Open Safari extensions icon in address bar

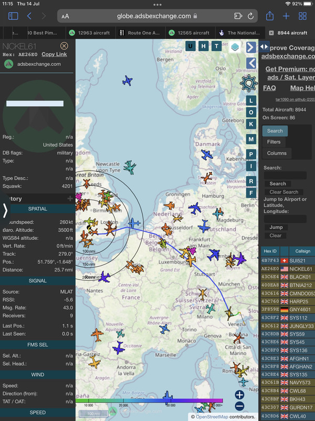click(x=238, y=16)
